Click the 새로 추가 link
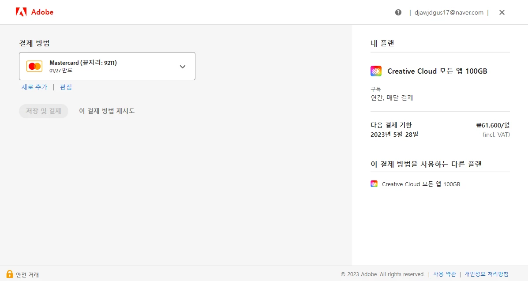 coord(34,87)
